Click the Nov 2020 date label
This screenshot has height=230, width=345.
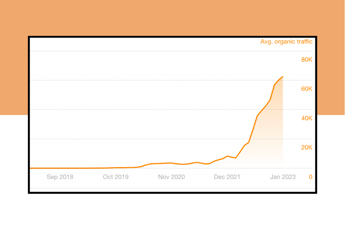[x=171, y=177]
